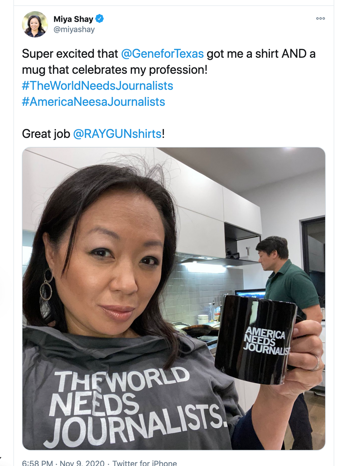
Task: Click Miya Shay's profile avatar
Action: [x=35, y=24]
